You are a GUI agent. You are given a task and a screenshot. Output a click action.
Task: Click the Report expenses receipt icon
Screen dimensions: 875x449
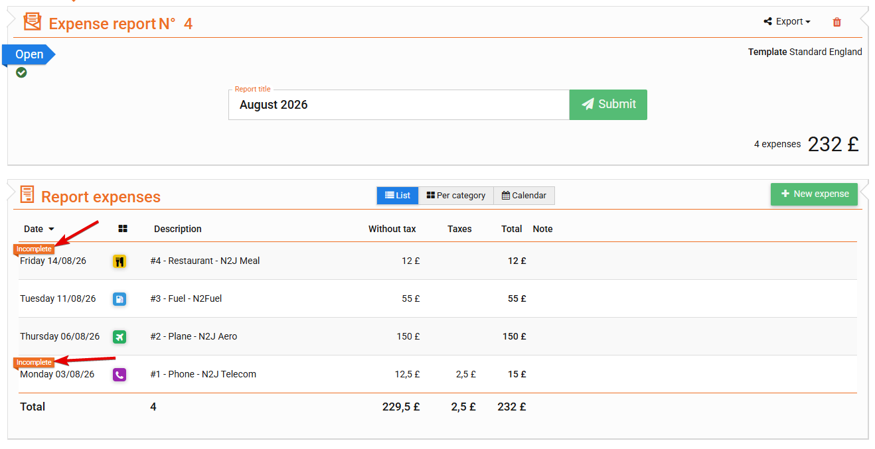(27, 195)
